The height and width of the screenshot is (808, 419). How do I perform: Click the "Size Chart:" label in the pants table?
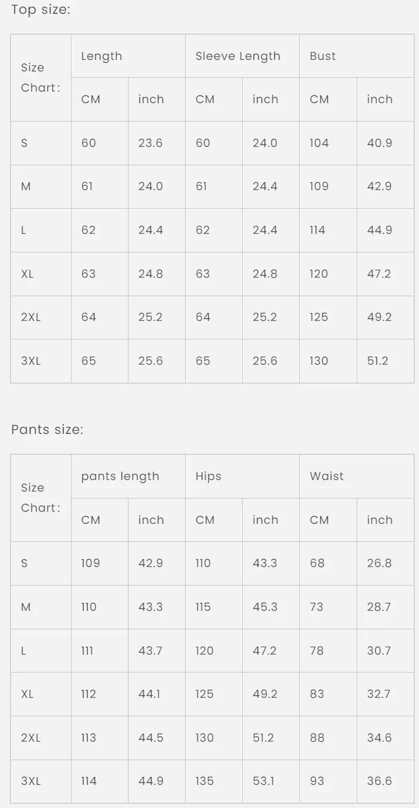coord(40,497)
